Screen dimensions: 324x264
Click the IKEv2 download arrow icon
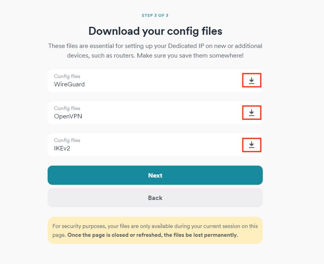tap(252, 145)
